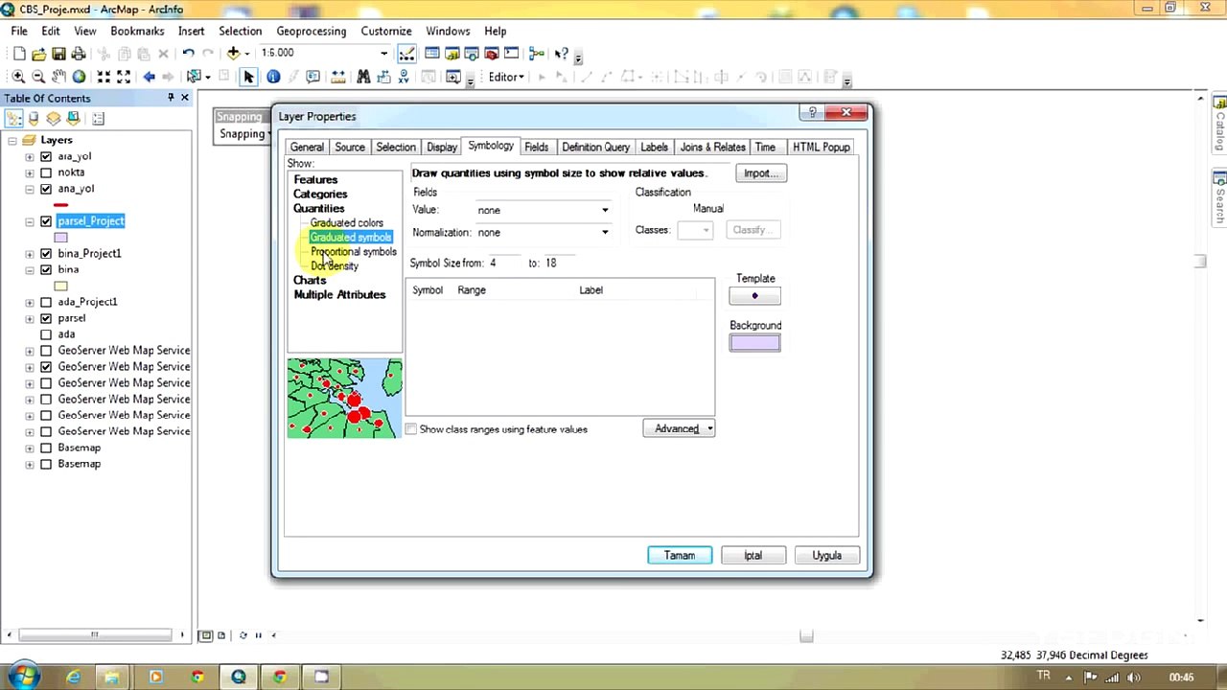The image size is (1227, 690).
Task: Select Proportional symbols in the Show list
Action: click(353, 252)
